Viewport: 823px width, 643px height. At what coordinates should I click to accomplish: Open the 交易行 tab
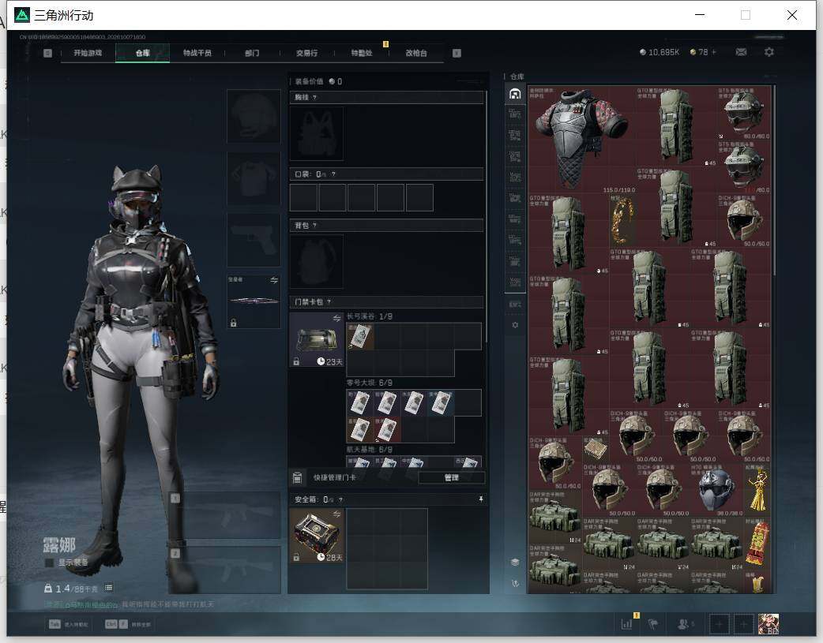point(306,53)
